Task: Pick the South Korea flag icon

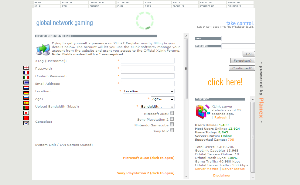Action: [x=26, y=123]
